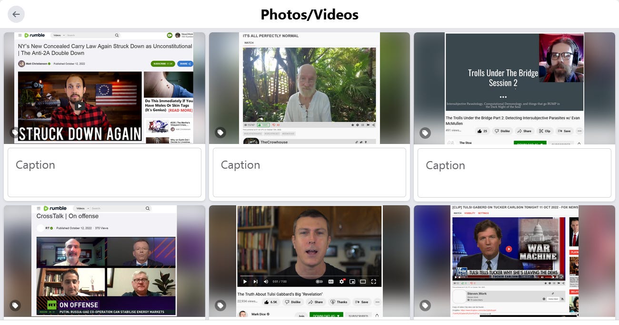
Task: Tag the Tucker Carlson War Machine photo
Action: coord(425,306)
